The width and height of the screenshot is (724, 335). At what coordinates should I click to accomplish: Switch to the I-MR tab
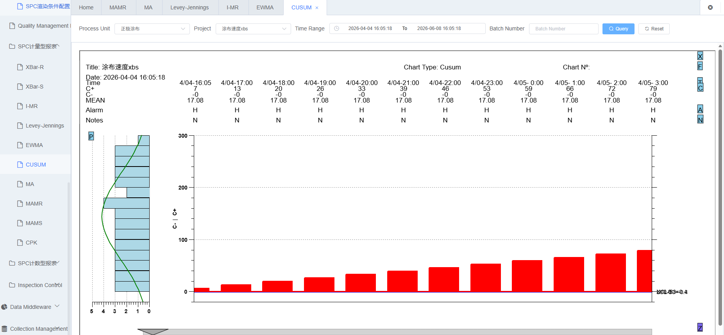[x=232, y=7]
